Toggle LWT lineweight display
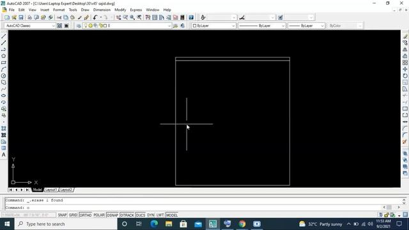Image resolution: width=409 pixels, height=230 pixels. (160, 215)
